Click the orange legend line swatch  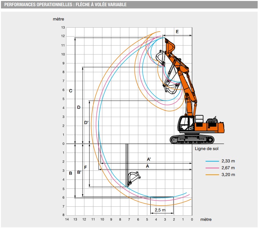pos(212,175)
